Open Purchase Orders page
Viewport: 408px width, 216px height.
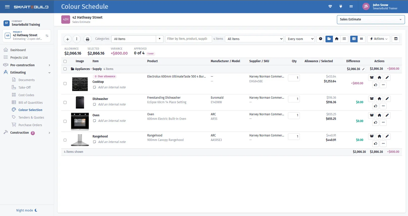tap(30, 125)
